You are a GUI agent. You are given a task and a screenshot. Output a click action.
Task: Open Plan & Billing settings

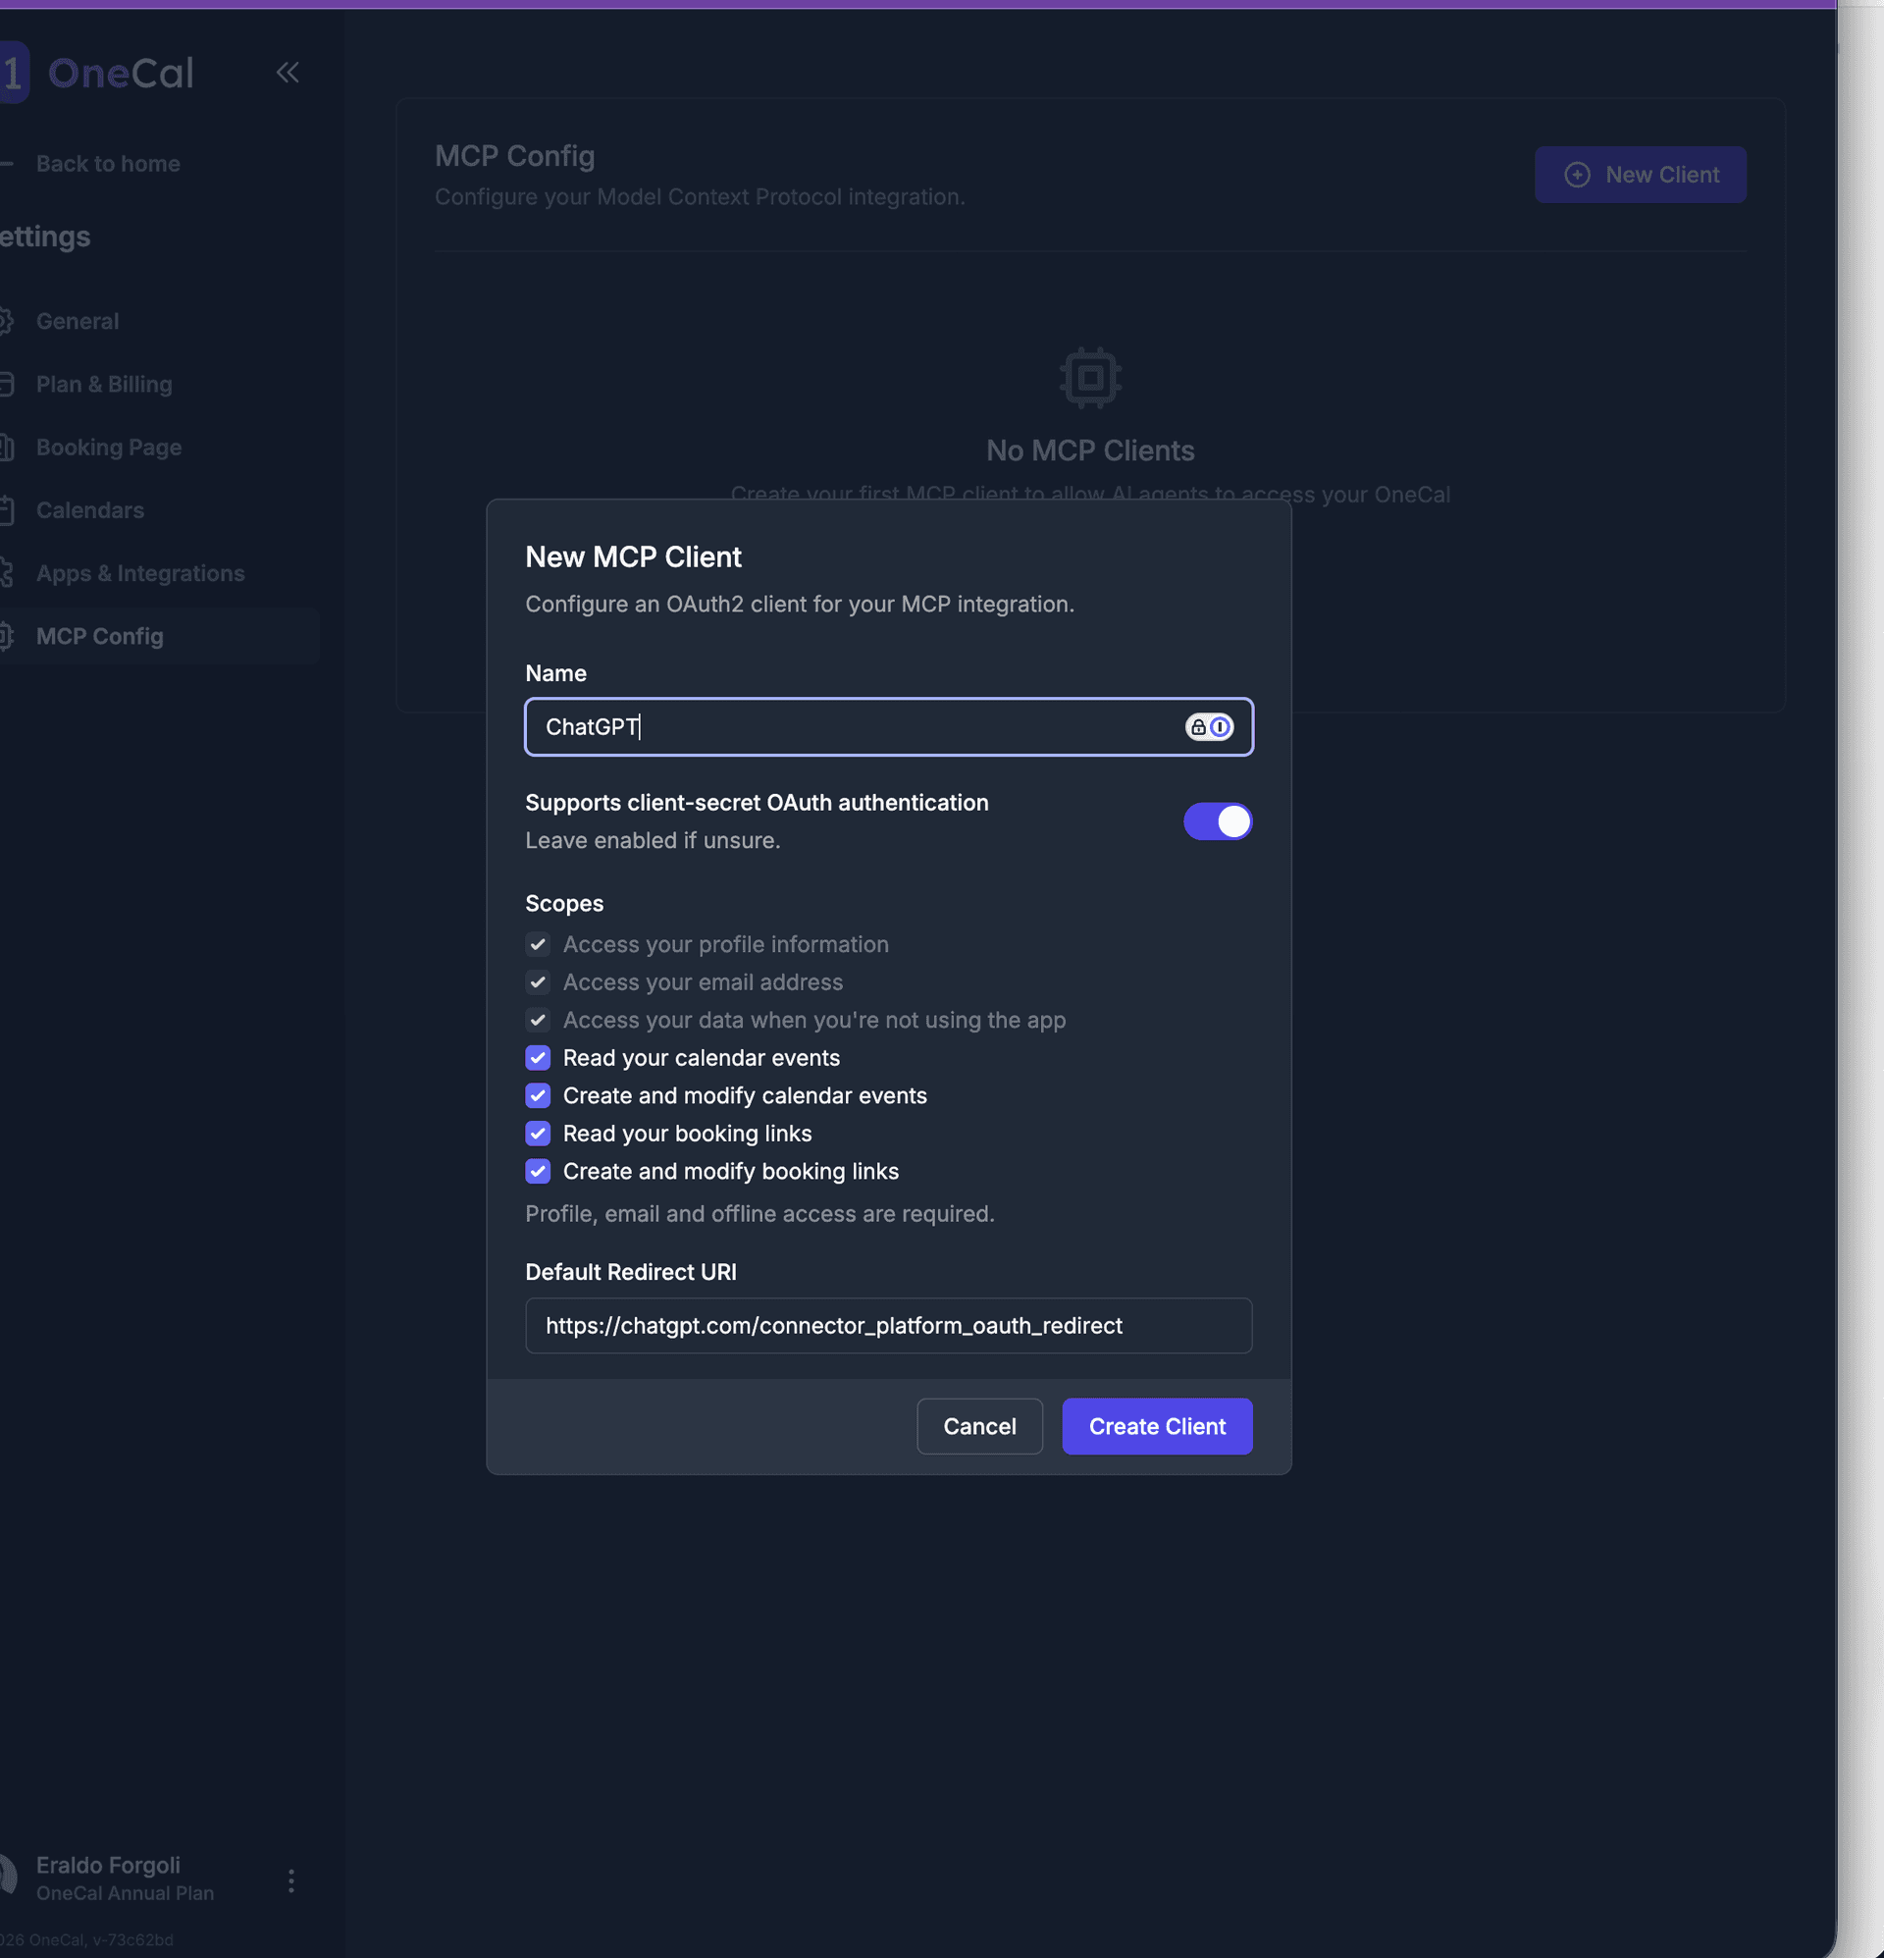104,384
